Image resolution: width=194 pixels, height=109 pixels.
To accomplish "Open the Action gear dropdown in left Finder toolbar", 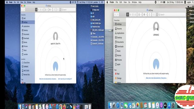I will pos(50,10).
